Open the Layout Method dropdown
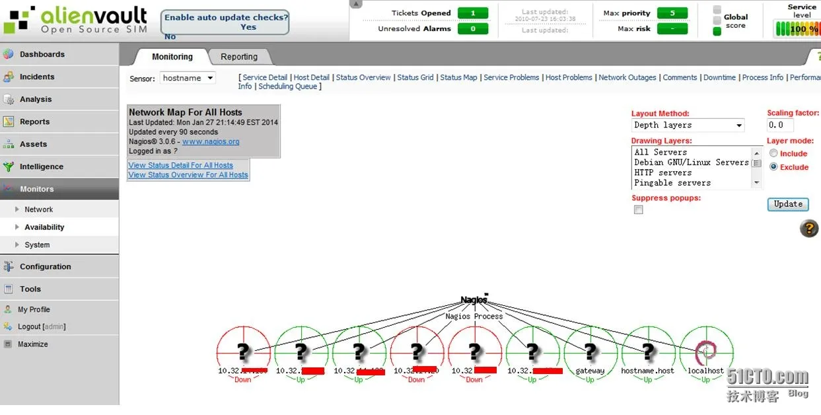Screen dimensions: 821x415 688,125
